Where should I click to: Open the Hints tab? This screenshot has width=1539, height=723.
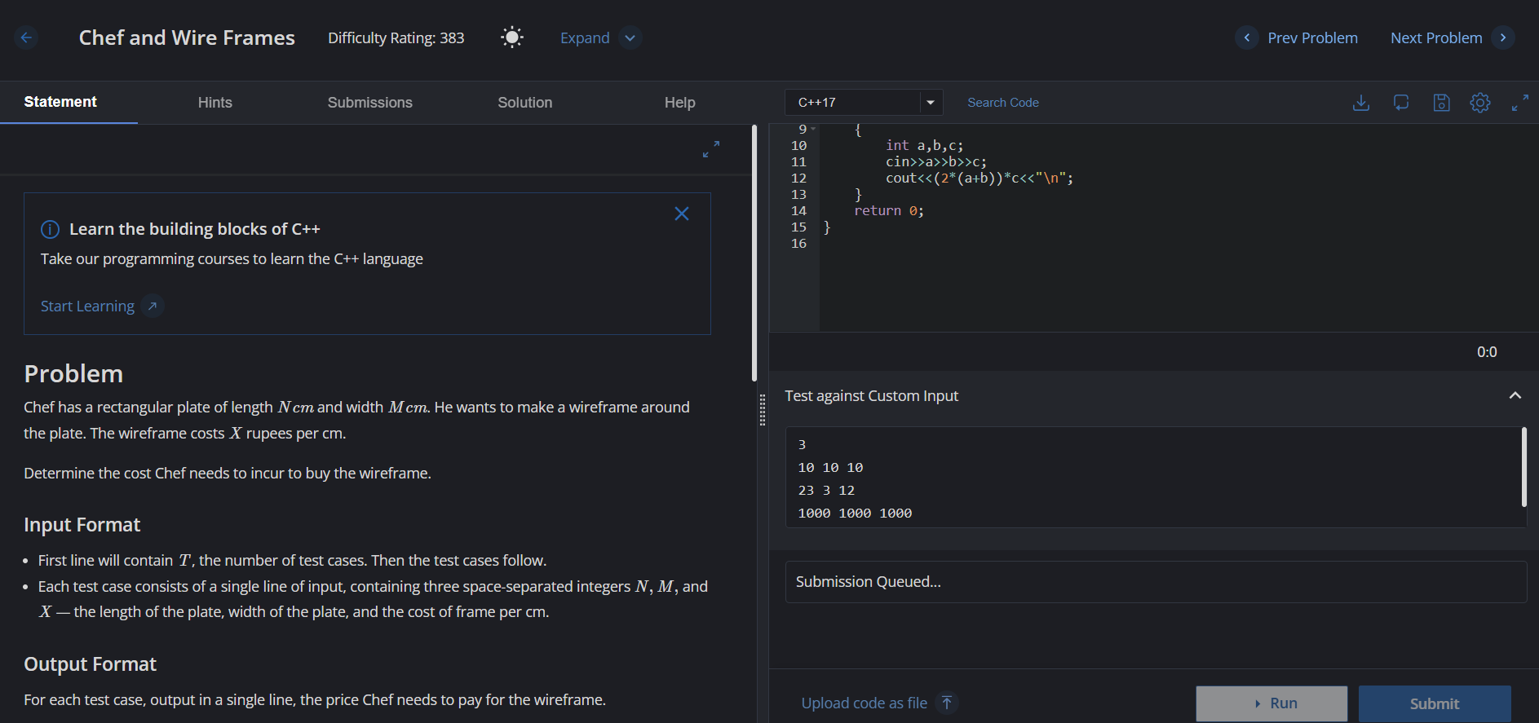pyautogui.click(x=215, y=103)
